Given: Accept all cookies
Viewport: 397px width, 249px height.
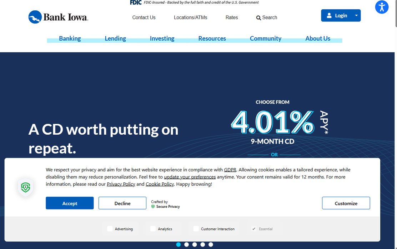Looking at the screenshot, I should (70, 203).
